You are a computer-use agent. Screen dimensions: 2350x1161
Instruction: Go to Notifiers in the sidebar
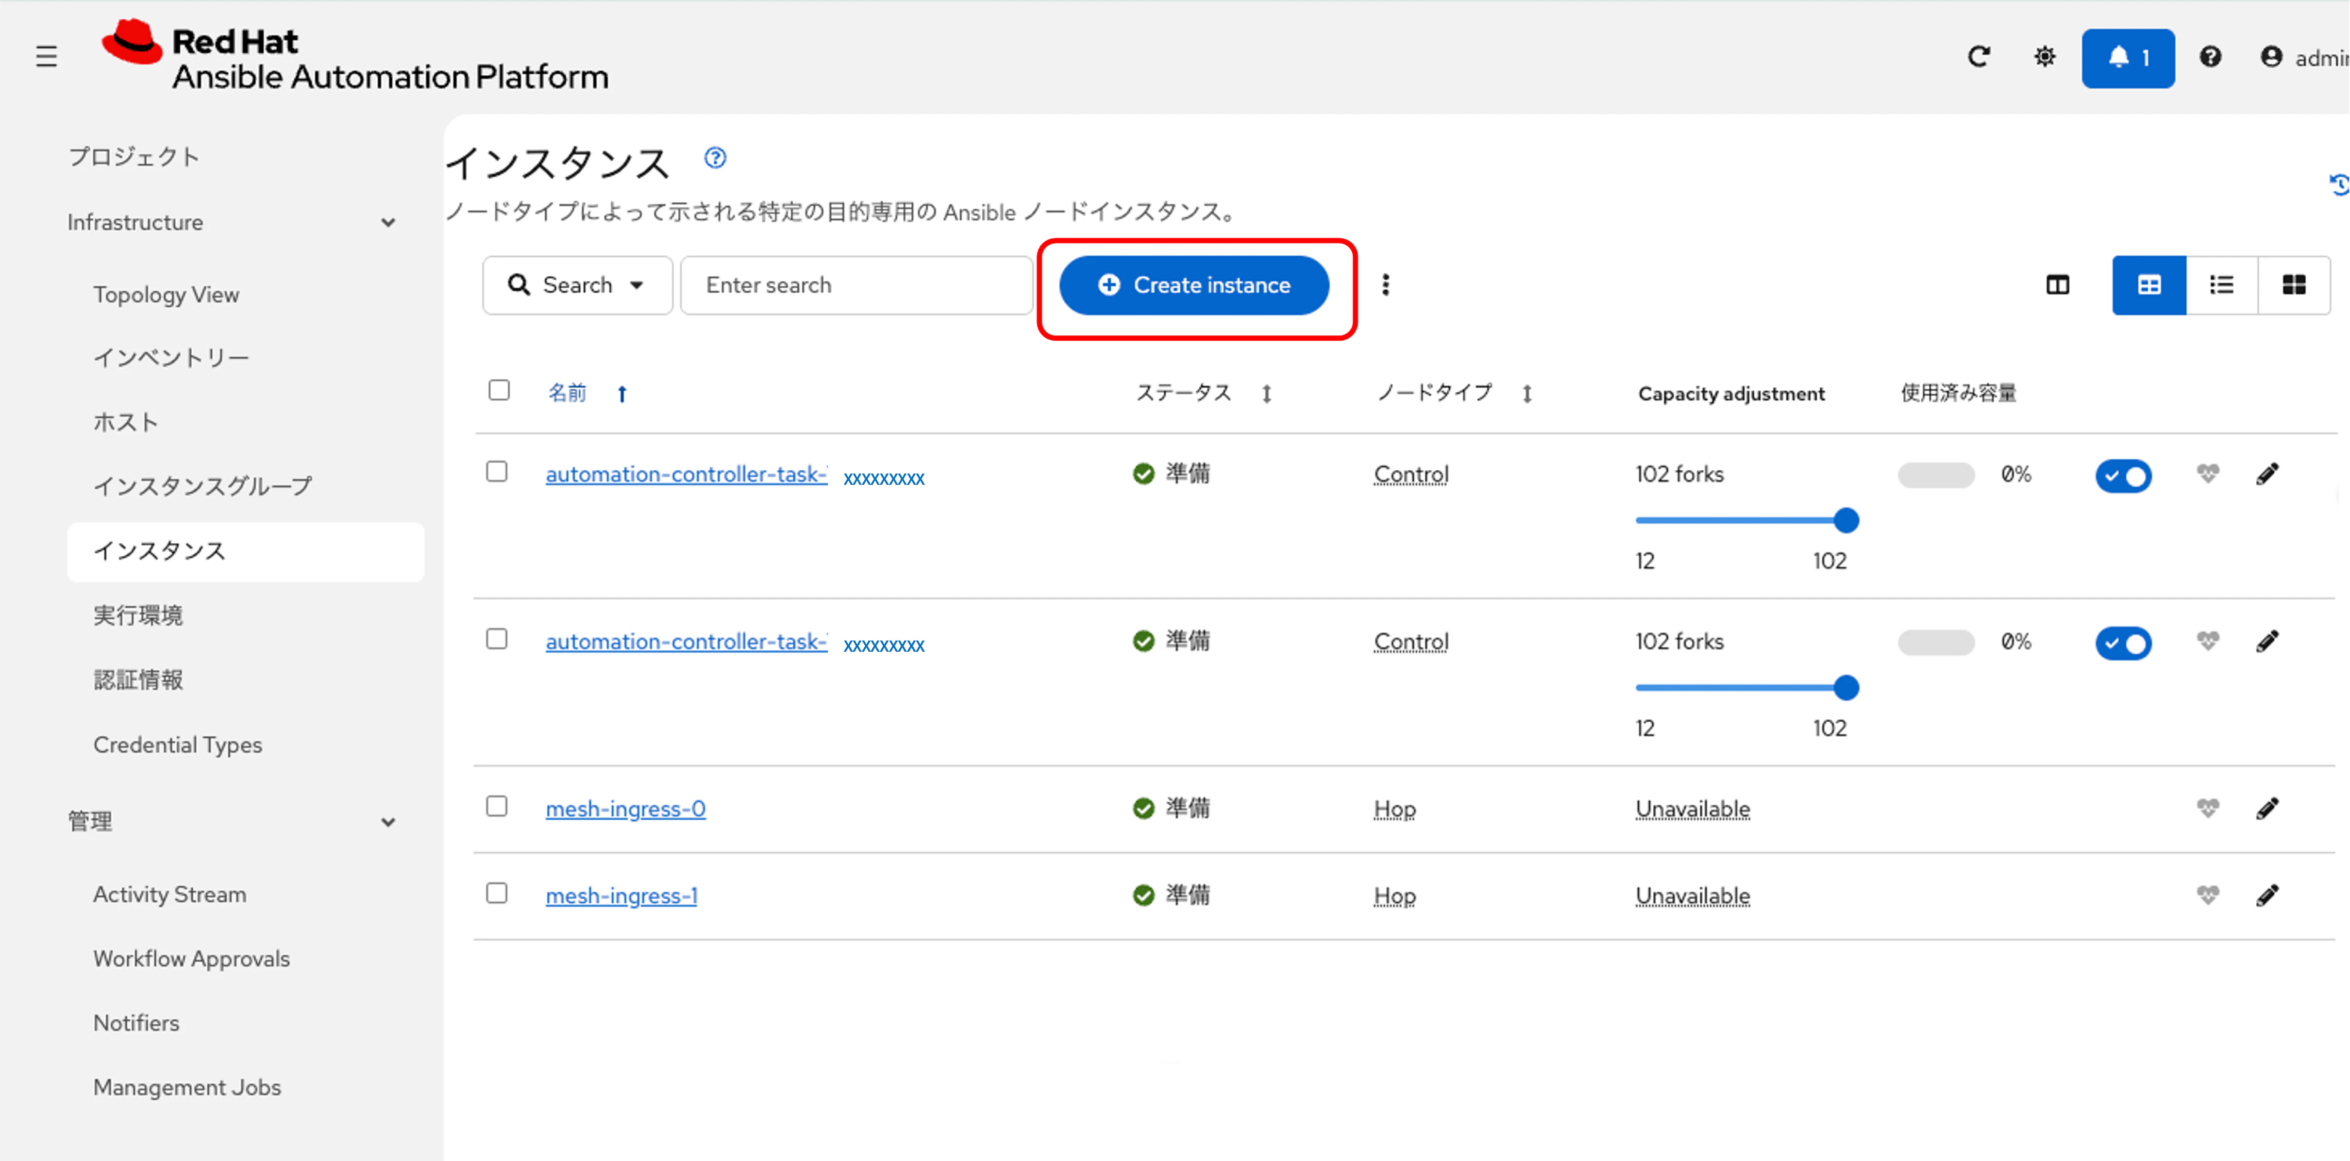pos(136,1023)
